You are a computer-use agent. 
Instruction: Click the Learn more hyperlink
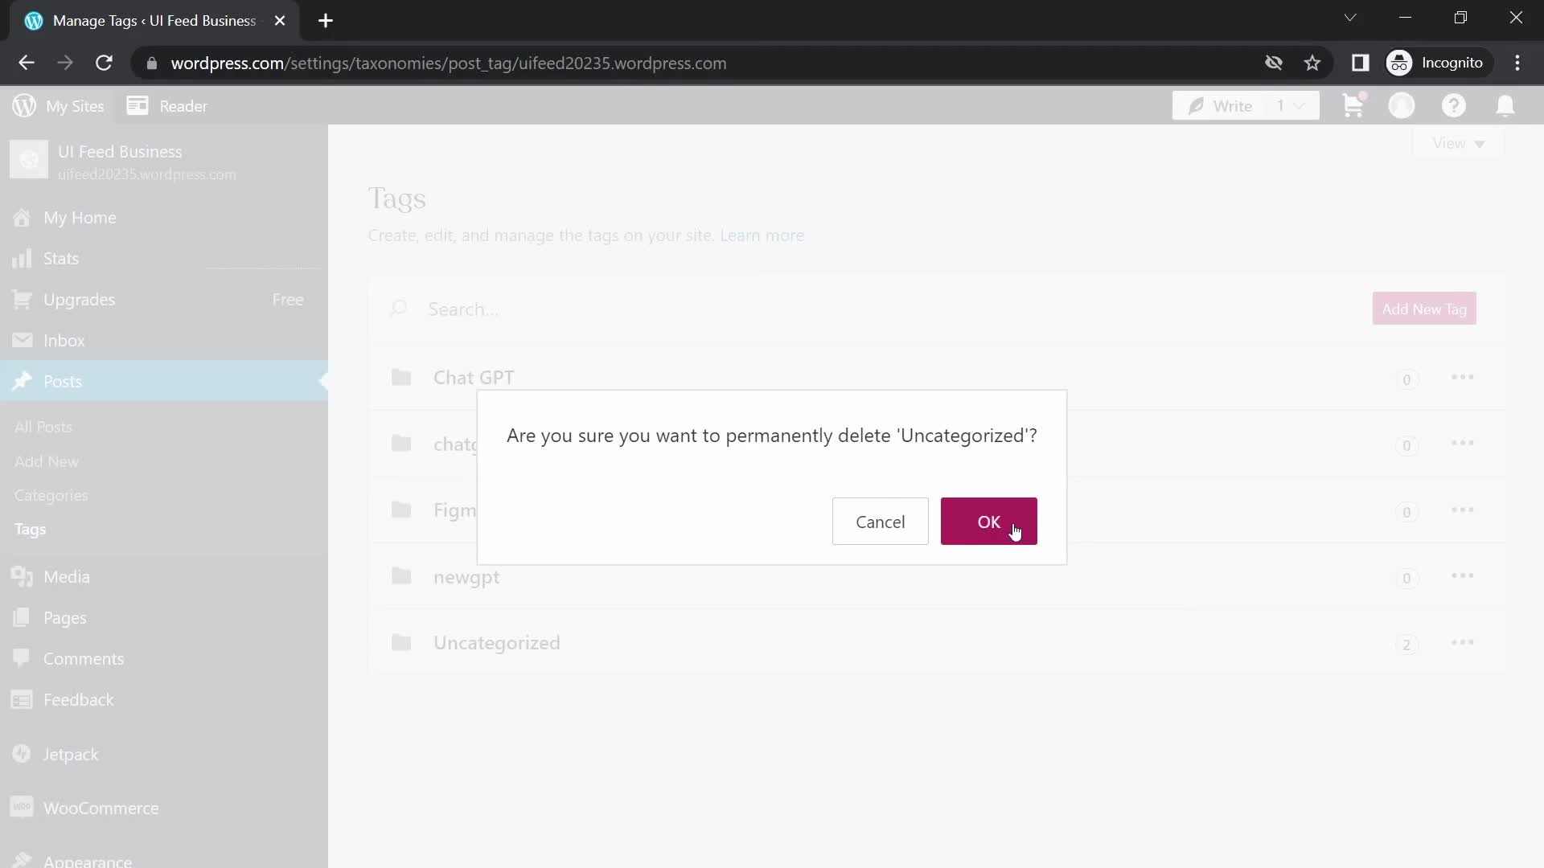click(762, 234)
